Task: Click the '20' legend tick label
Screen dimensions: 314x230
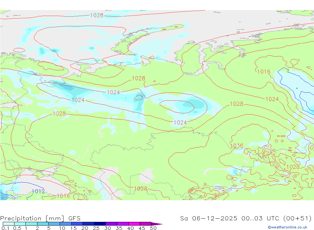Action: (x=85, y=228)
